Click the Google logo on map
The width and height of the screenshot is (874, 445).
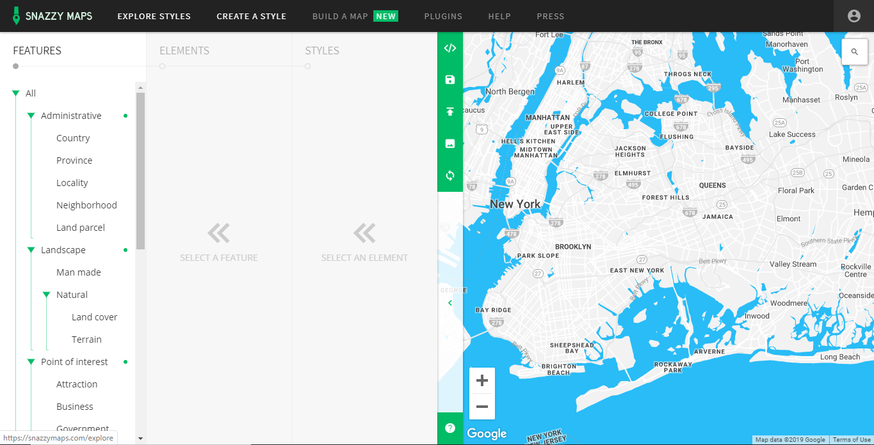[x=487, y=433]
